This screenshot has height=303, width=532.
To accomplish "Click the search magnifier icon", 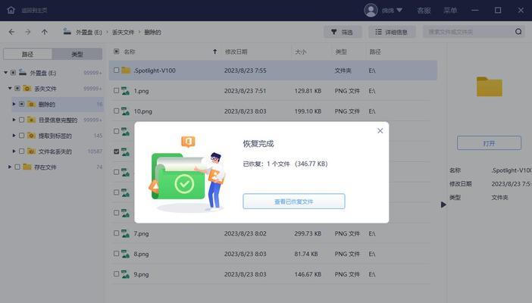I will click(518, 32).
